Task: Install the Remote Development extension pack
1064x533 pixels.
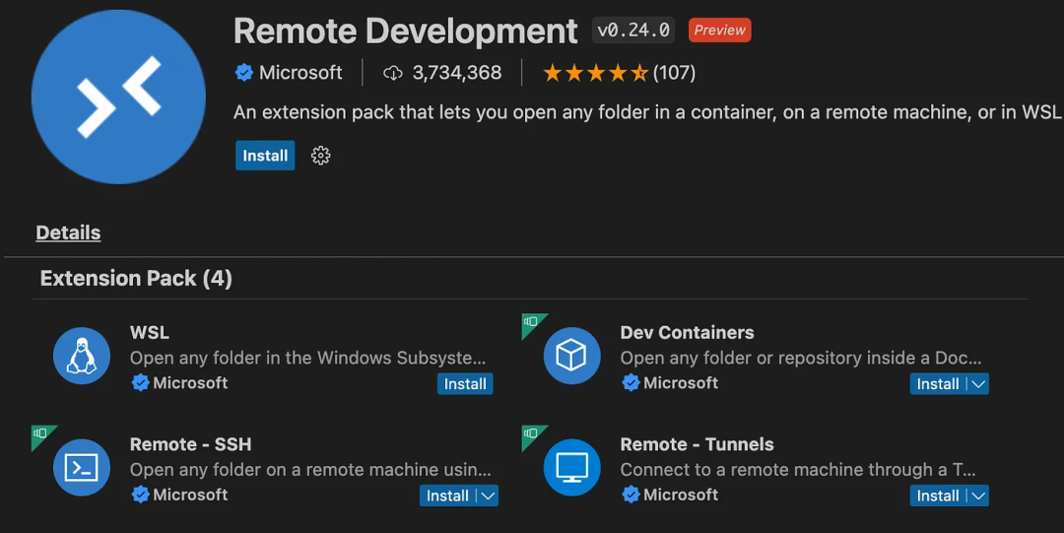Action: tap(265, 156)
